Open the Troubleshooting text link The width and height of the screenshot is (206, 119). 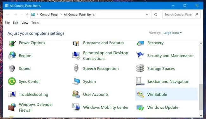point(34,95)
